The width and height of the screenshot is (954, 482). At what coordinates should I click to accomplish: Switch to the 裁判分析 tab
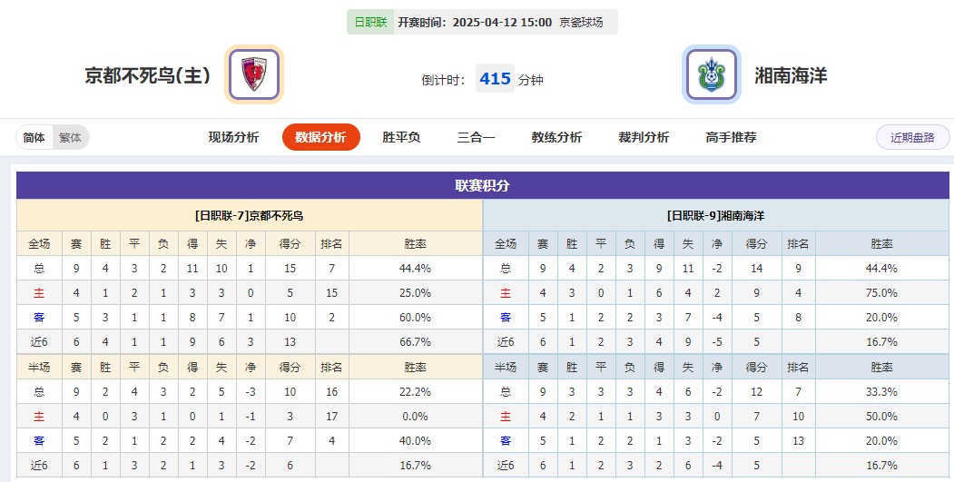click(644, 138)
